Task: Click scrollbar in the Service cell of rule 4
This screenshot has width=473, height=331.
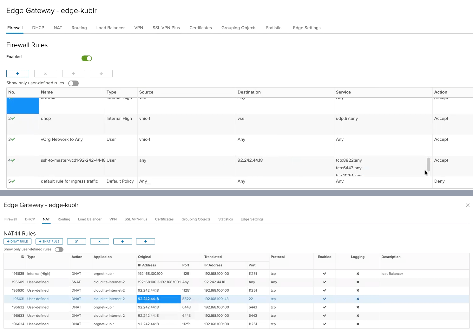Action: coord(428,164)
